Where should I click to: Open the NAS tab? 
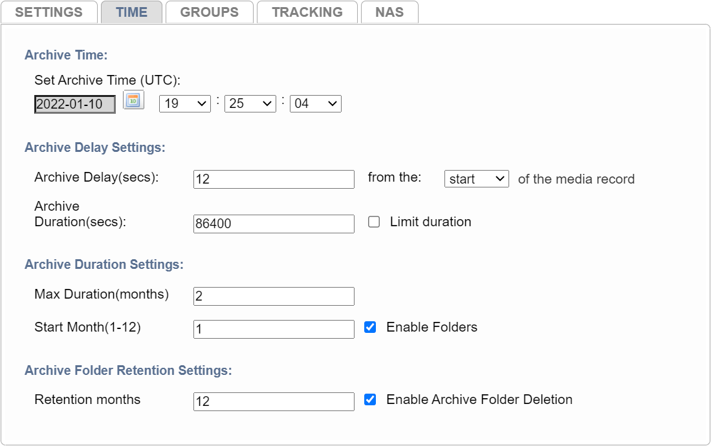pos(389,12)
